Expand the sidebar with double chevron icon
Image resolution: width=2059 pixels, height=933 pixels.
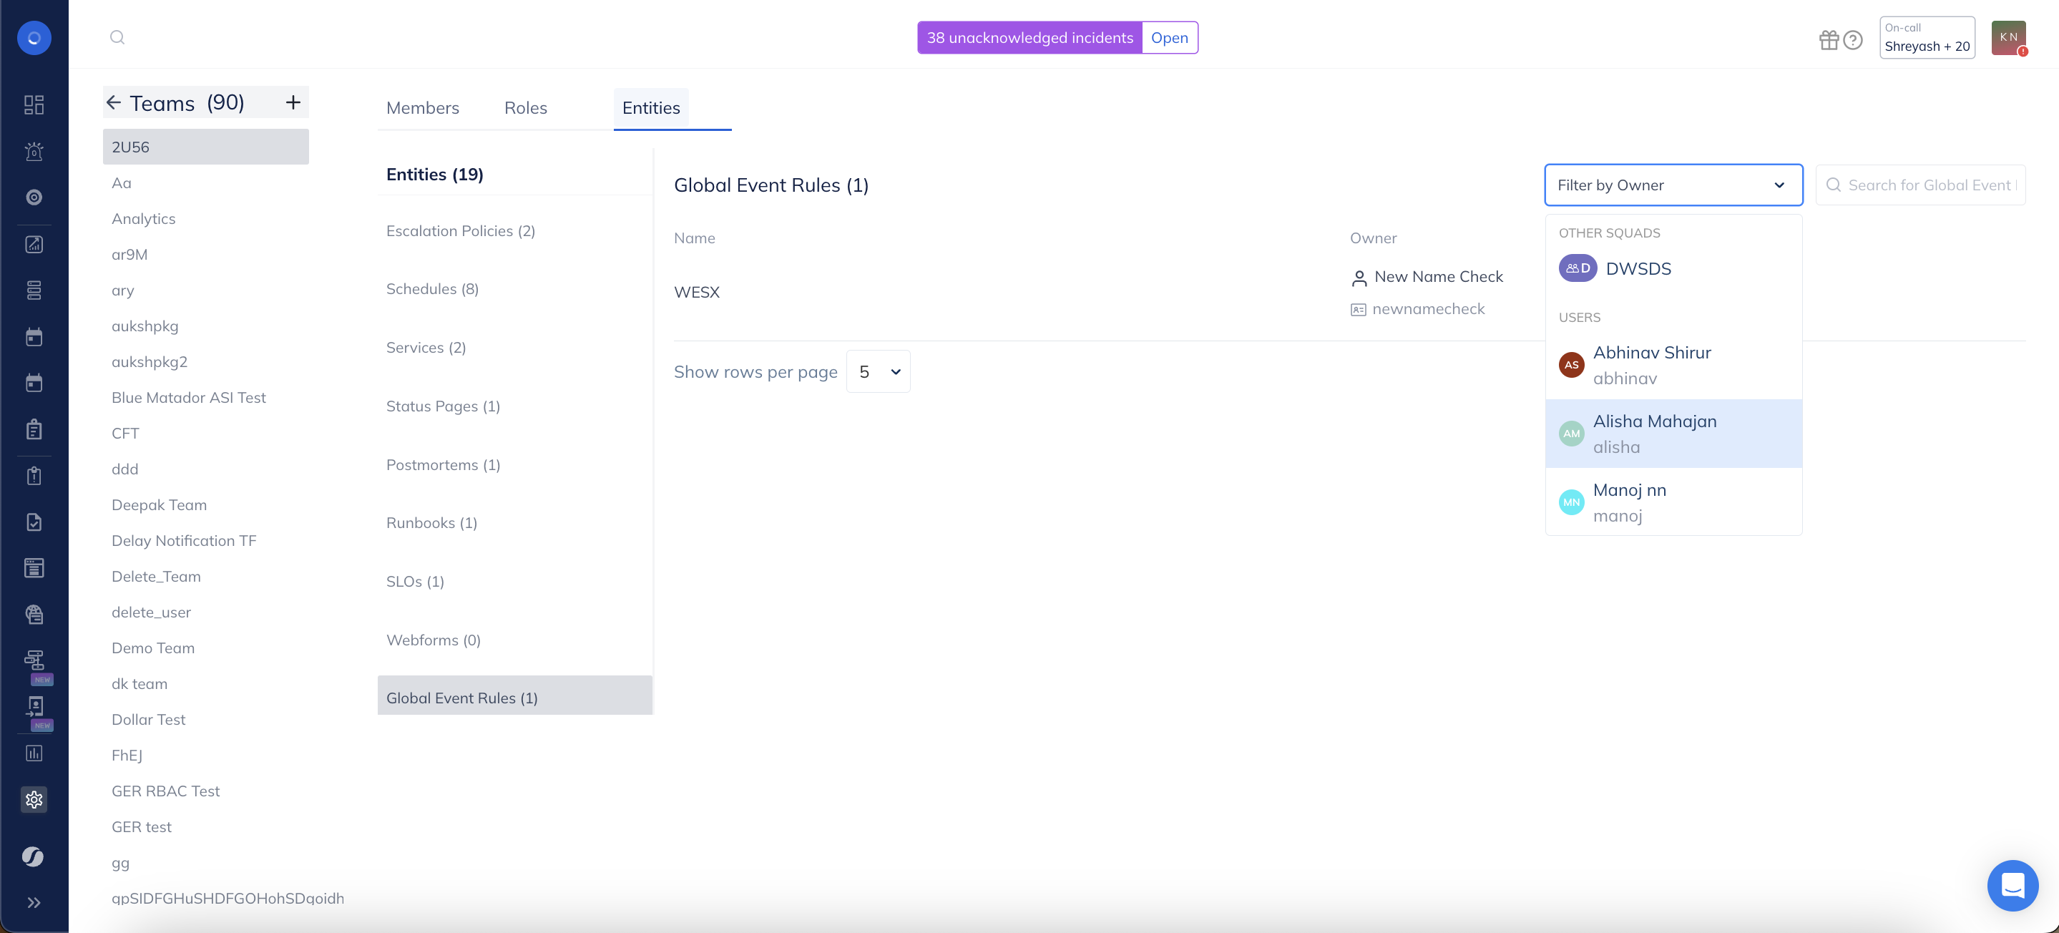[34, 902]
